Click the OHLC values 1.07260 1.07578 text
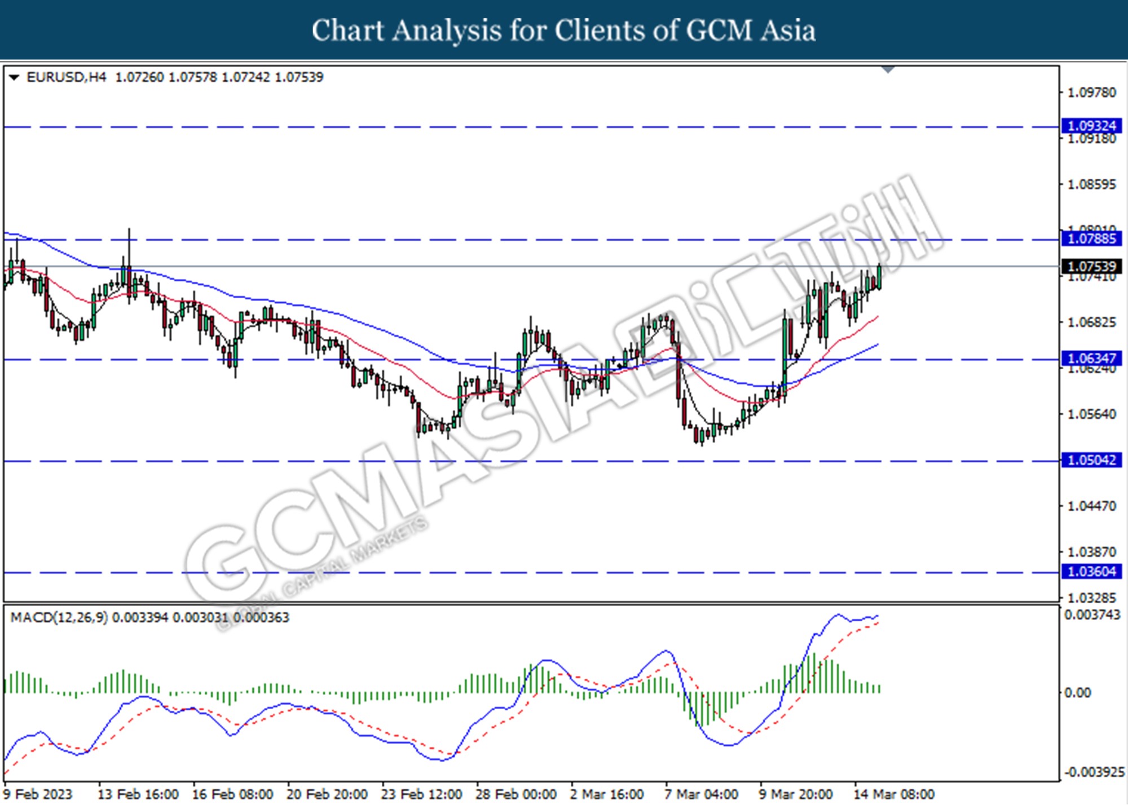Image resolution: width=1128 pixels, height=805 pixels. [x=166, y=77]
